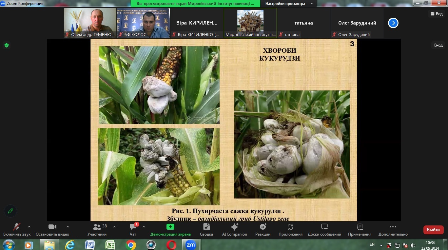The width and height of the screenshot is (448, 250).
Task: Open the Примечания notes icon
Action: tap(360, 229)
